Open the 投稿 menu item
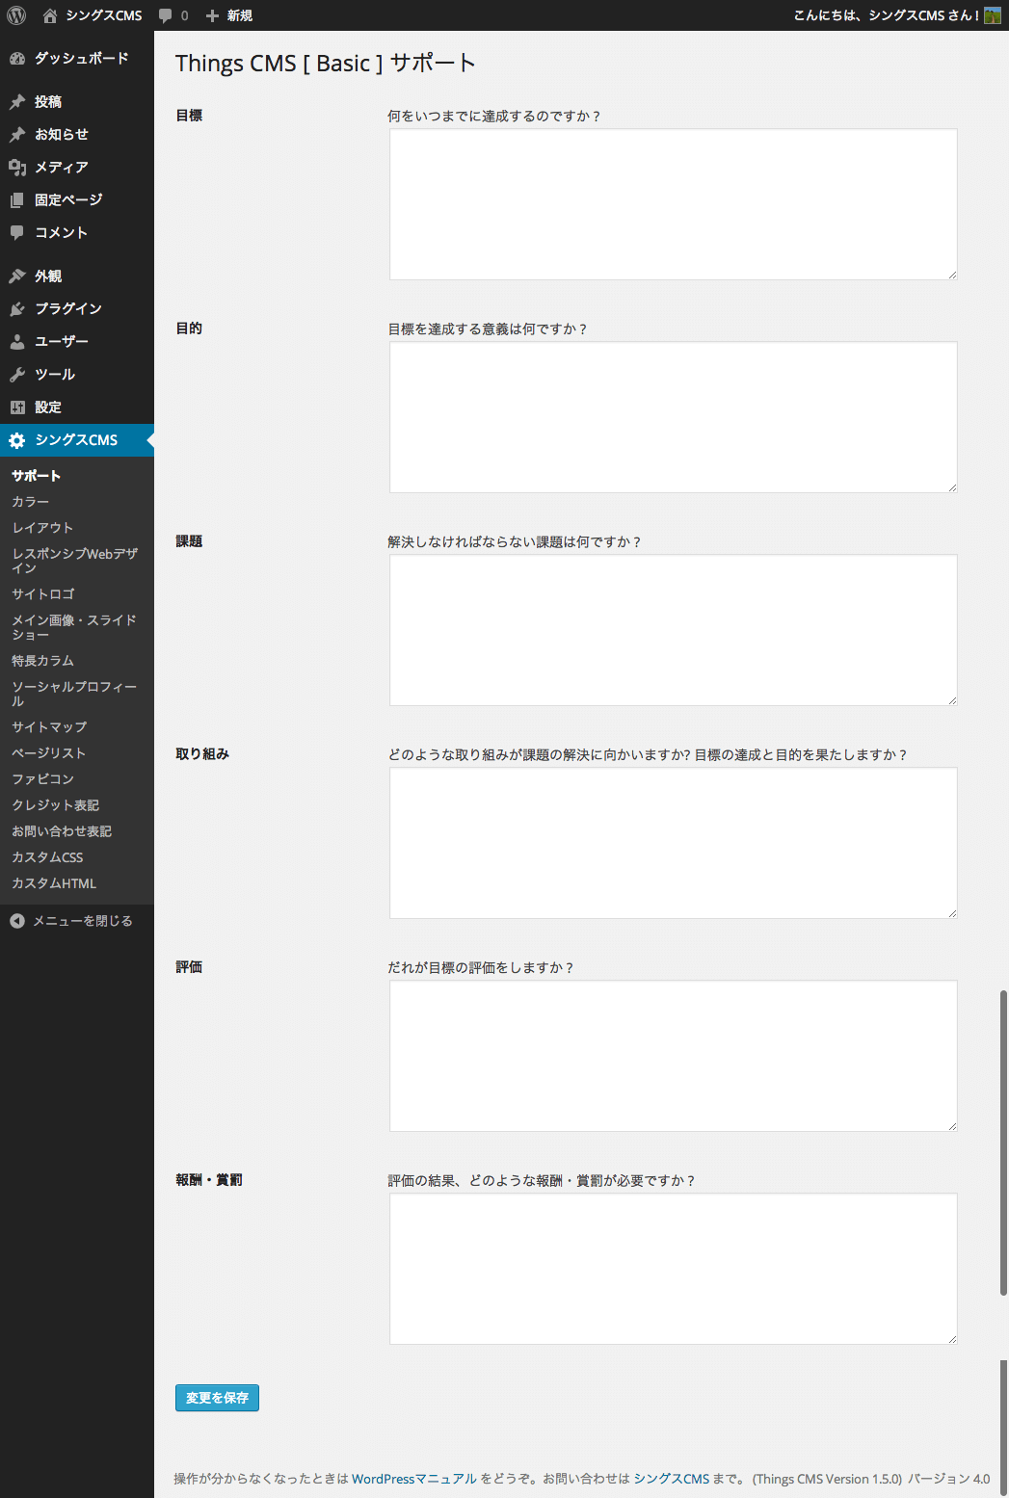Image resolution: width=1009 pixels, height=1498 pixels. point(77,102)
